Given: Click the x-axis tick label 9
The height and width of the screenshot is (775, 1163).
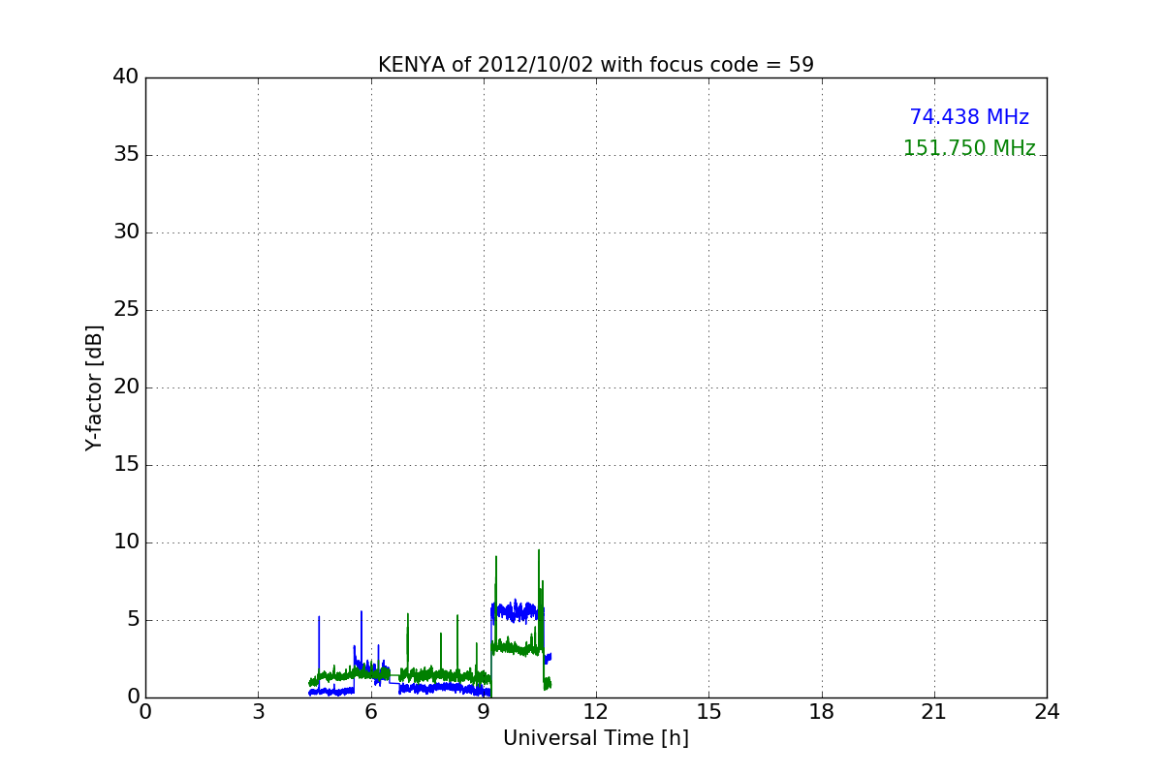Looking at the screenshot, I should click(x=484, y=711).
